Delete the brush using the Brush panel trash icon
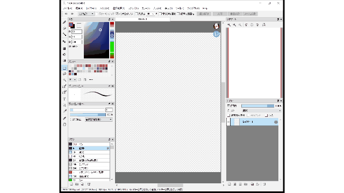The height and width of the screenshot is (193, 344). click(x=89, y=184)
